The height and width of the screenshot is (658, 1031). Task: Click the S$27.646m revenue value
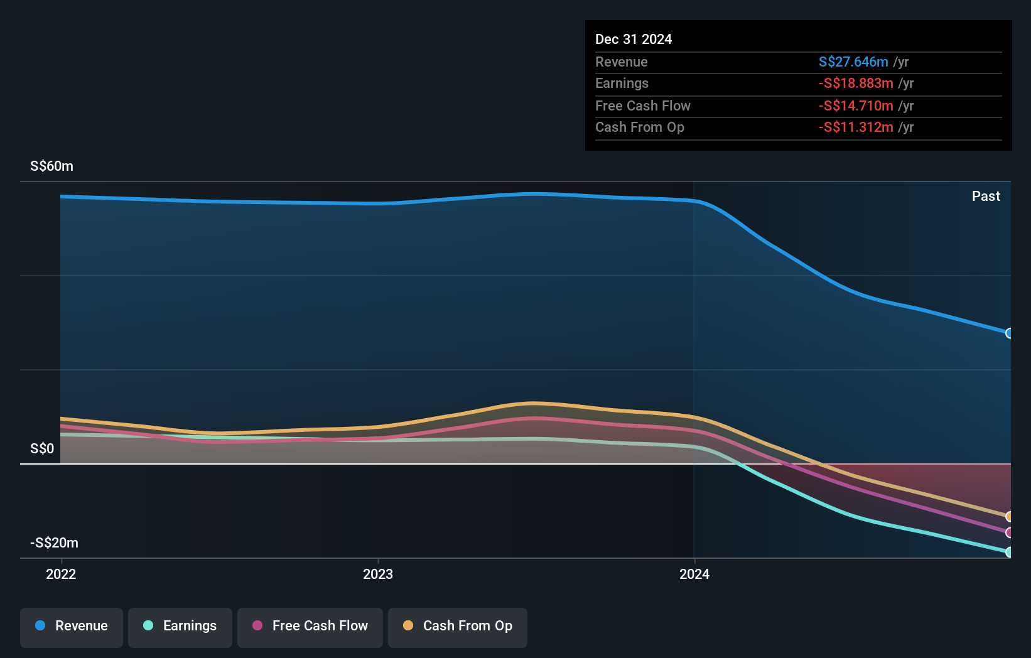(x=853, y=62)
